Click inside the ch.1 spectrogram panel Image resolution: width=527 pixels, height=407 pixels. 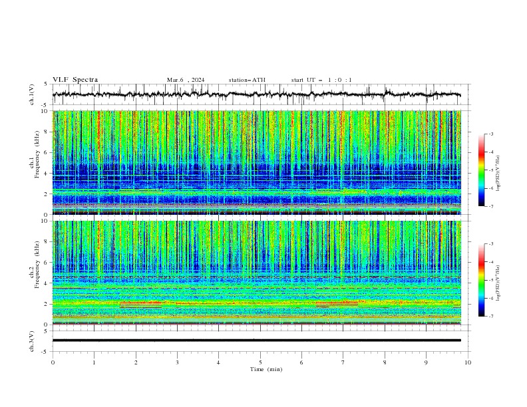pyautogui.click(x=256, y=162)
